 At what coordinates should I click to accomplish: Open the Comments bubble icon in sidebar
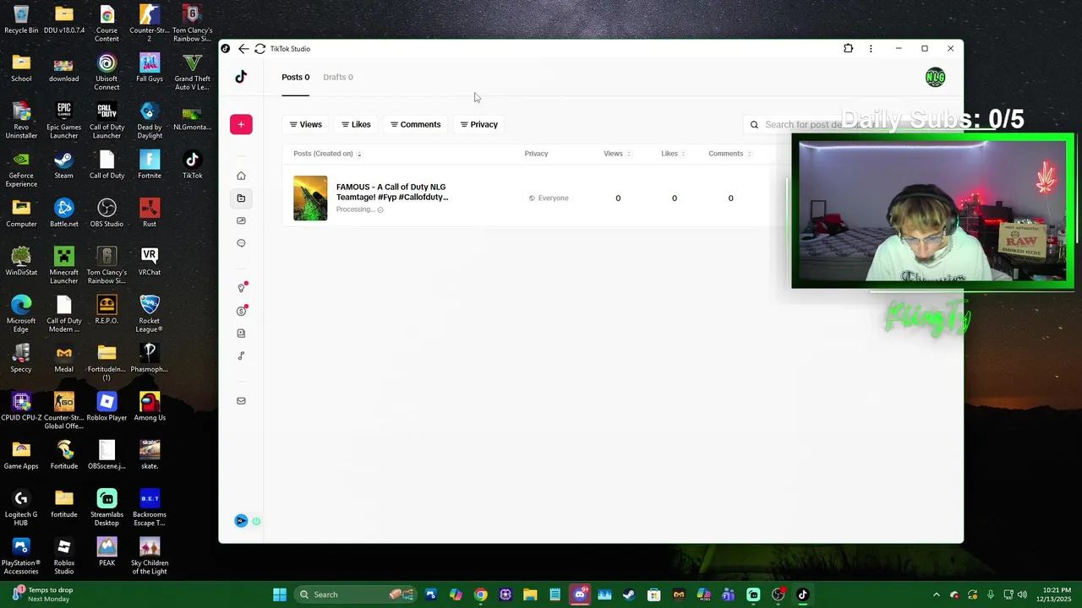tap(241, 243)
